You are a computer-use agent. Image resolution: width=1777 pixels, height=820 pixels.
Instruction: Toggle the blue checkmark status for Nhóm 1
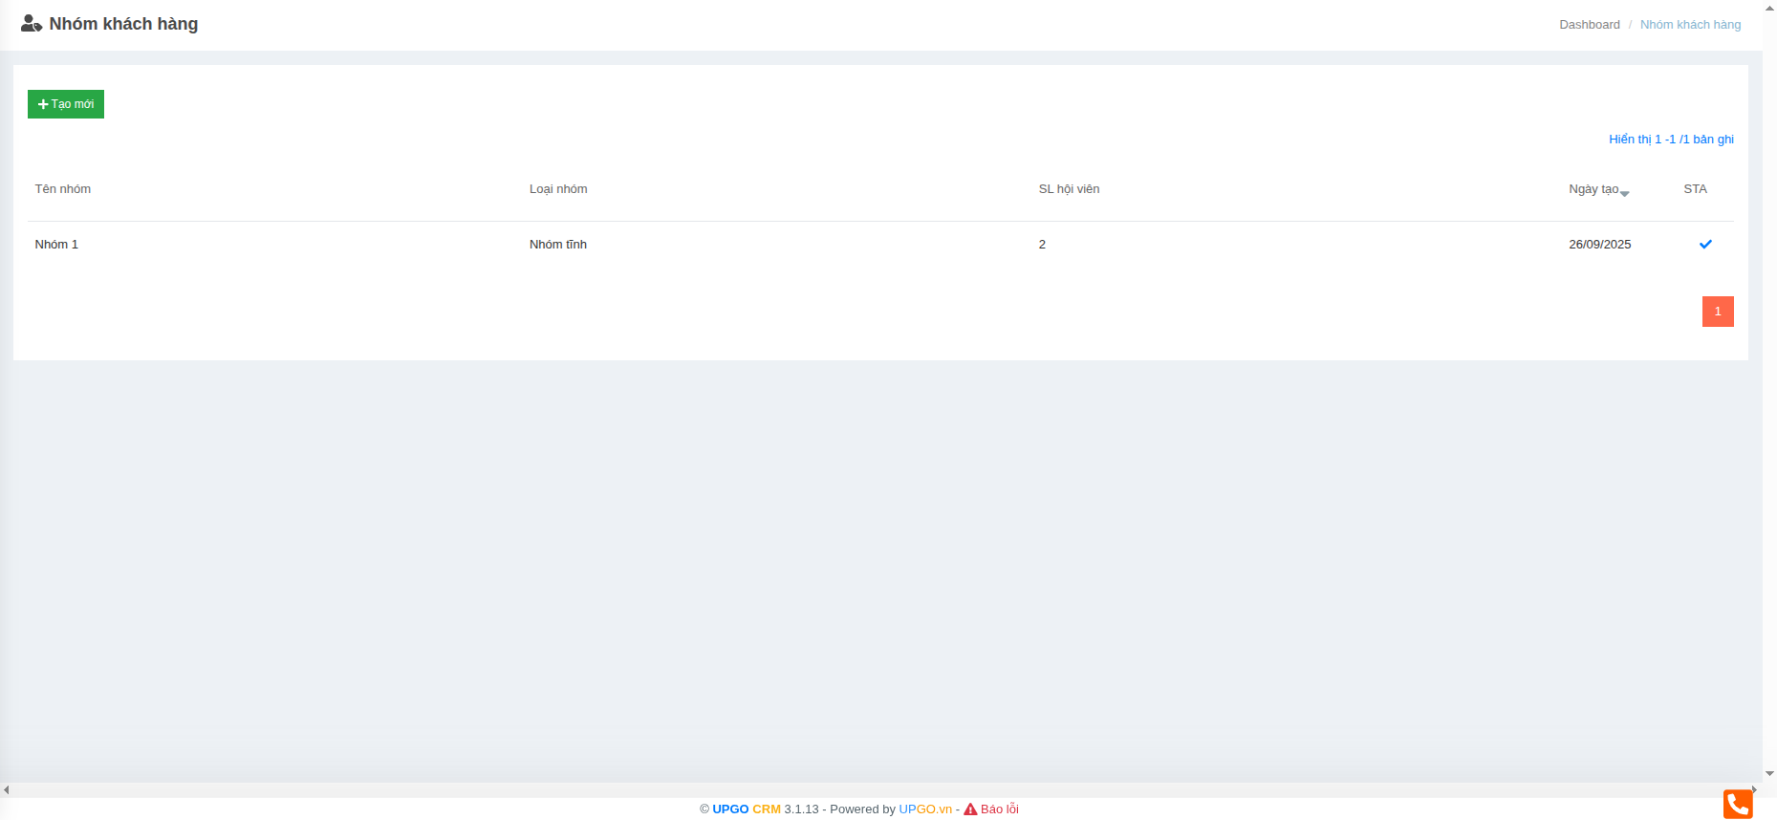pyautogui.click(x=1705, y=245)
